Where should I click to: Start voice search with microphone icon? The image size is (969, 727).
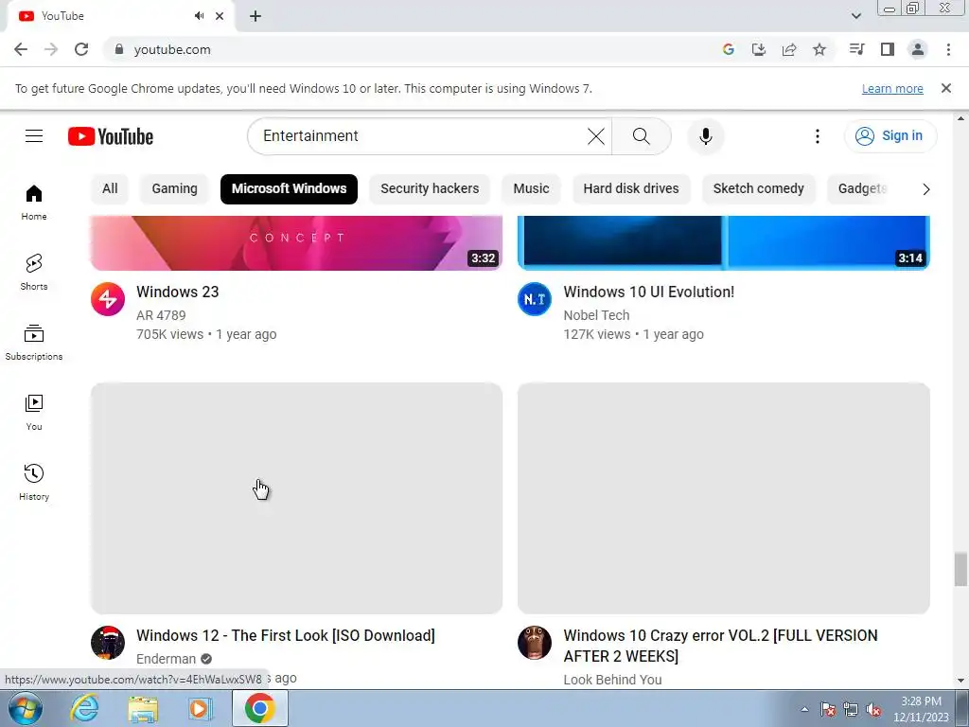pyautogui.click(x=705, y=136)
